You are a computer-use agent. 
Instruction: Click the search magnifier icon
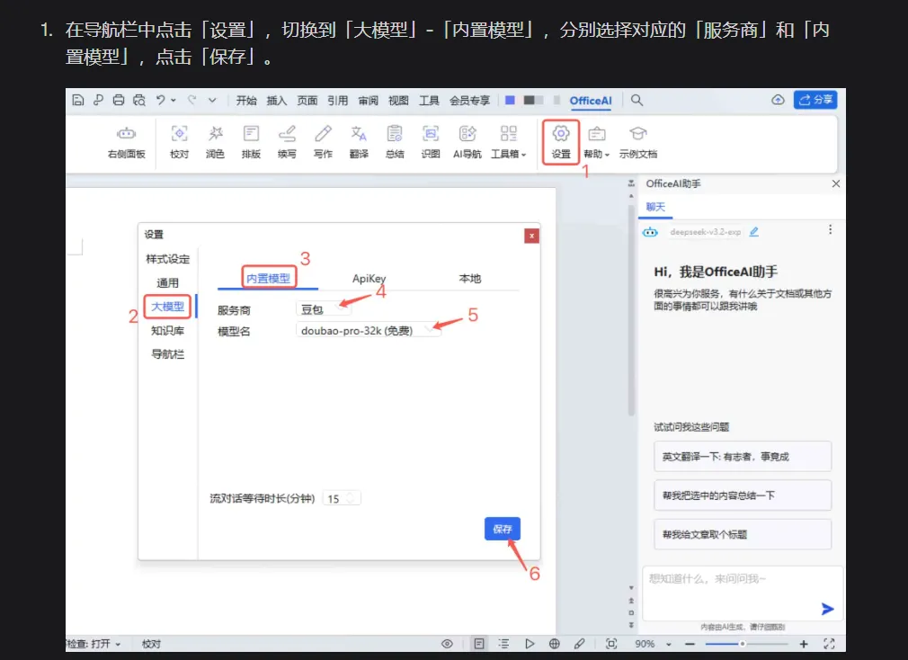tap(637, 100)
